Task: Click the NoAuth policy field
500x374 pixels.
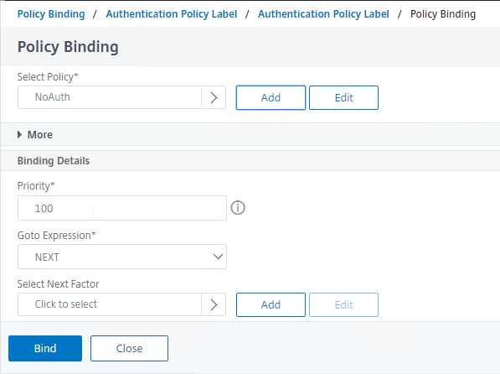Action: (110, 97)
